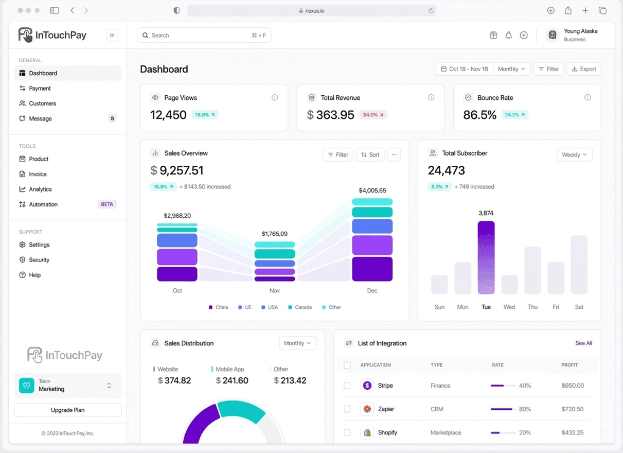This screenshot has width=623, height=453.
Task: Click the List of Integration swap icon
Action: pyautogui.click(x=348, y=343)
